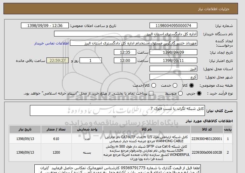
Task: Click quantity 610 in row 1
Action: coord(56,139)
